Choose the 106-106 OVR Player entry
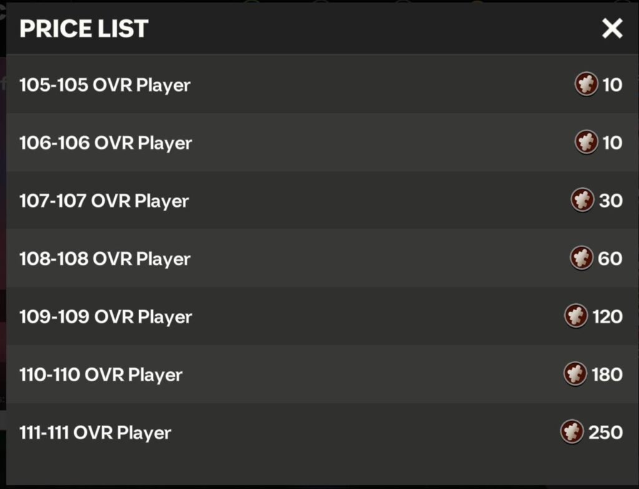Image resolution: width=639 pixels, height=489 pixels. point(105,143)
